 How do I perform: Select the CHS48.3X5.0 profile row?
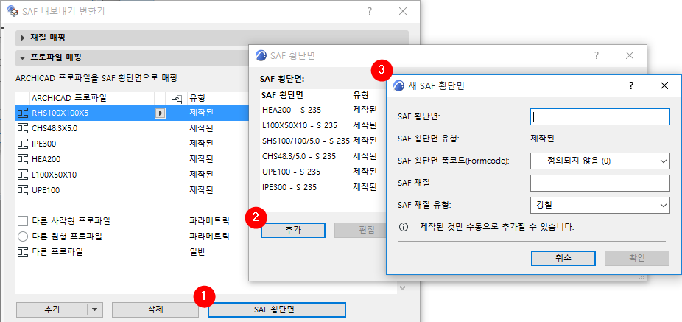point(132,128)
